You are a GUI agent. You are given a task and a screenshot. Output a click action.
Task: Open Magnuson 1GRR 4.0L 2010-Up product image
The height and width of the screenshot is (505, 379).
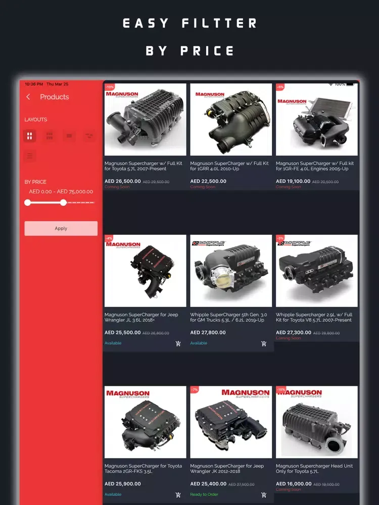pos(231,120)
